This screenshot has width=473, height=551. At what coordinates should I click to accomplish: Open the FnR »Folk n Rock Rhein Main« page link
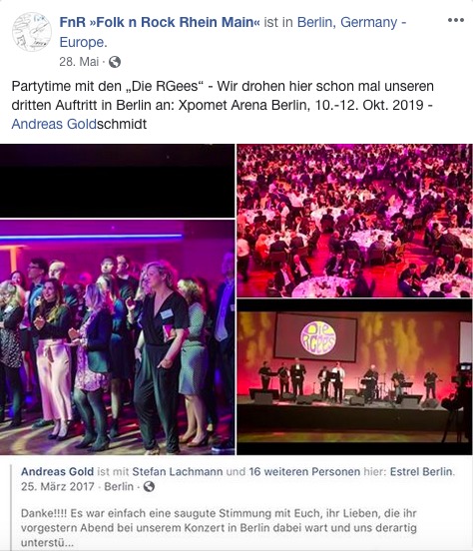pyautogui.click(x=160, y=22)
